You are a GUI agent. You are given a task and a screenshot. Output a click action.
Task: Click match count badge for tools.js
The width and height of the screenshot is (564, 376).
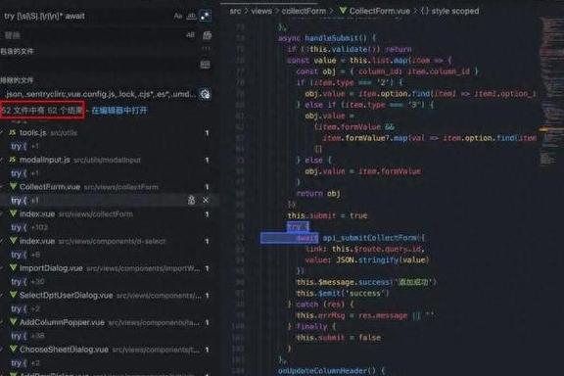pyautogui.click(x=207, y=133)
